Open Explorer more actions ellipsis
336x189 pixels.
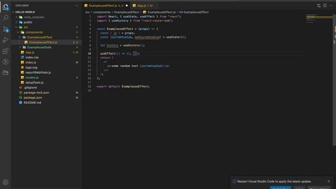point(77,6)
